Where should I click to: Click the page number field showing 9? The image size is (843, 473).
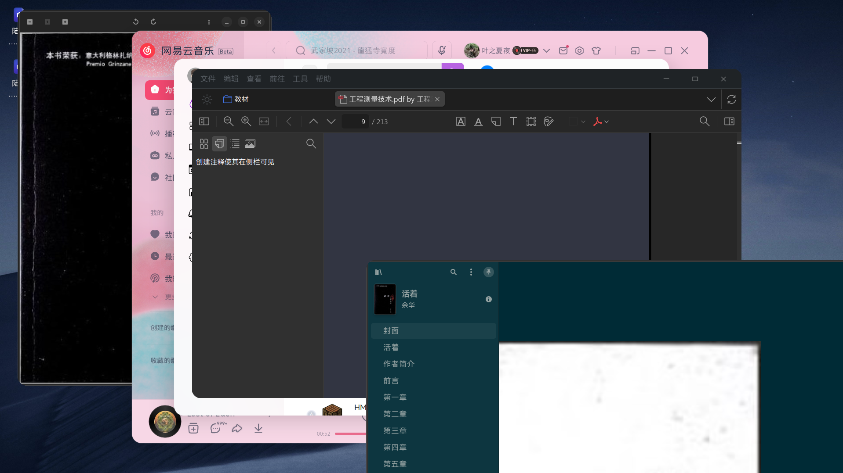click(356, 122)
